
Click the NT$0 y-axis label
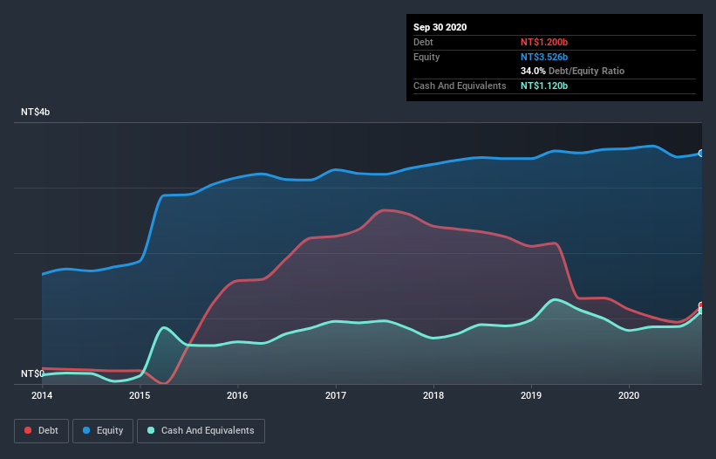click(x=32, y=373)
